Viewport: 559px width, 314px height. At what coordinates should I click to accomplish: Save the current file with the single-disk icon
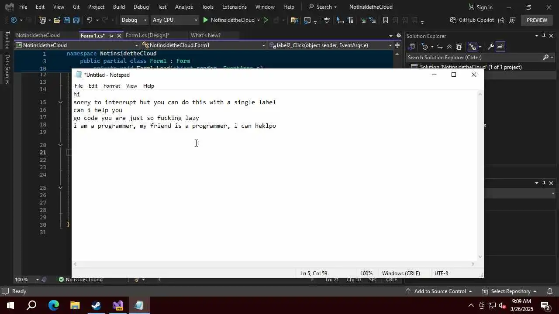[x=66, y=20]
